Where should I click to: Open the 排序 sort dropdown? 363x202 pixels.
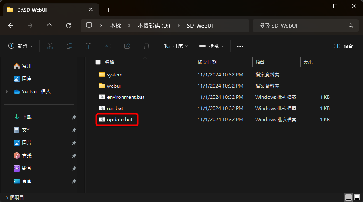[x=176, y=46]
